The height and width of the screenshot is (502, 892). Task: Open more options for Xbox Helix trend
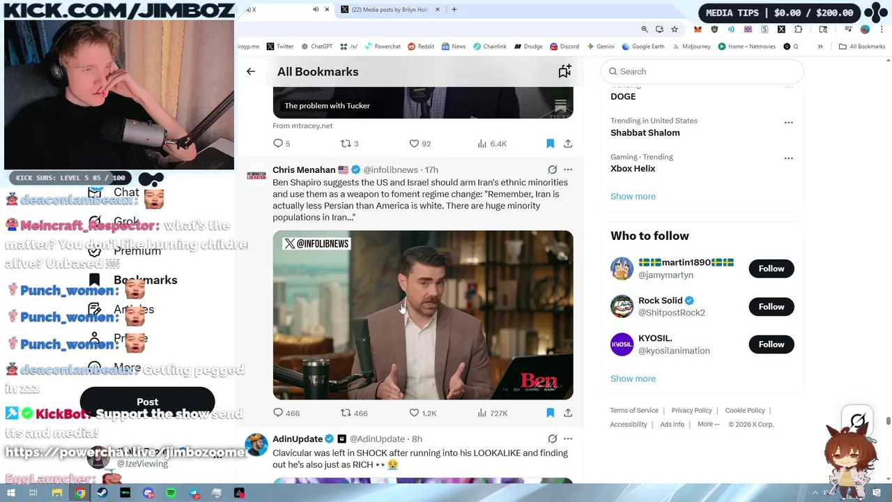pos(788,158)
